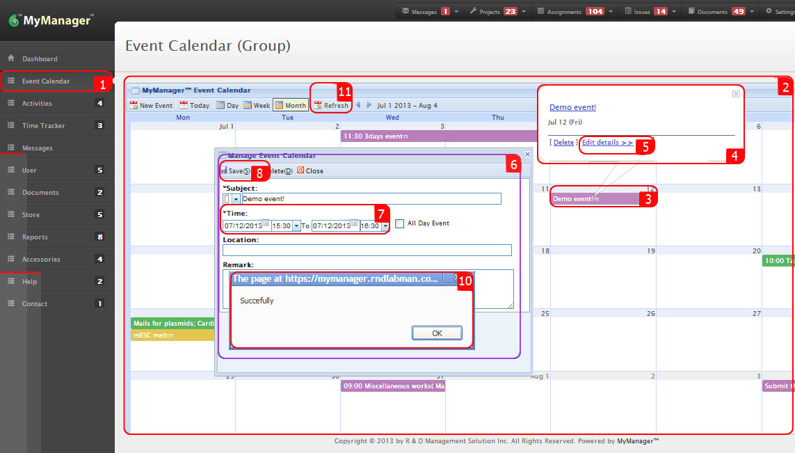795x453 pixels.
Task: Open the start time 15:30 dropdown
Action: (297, 226)
